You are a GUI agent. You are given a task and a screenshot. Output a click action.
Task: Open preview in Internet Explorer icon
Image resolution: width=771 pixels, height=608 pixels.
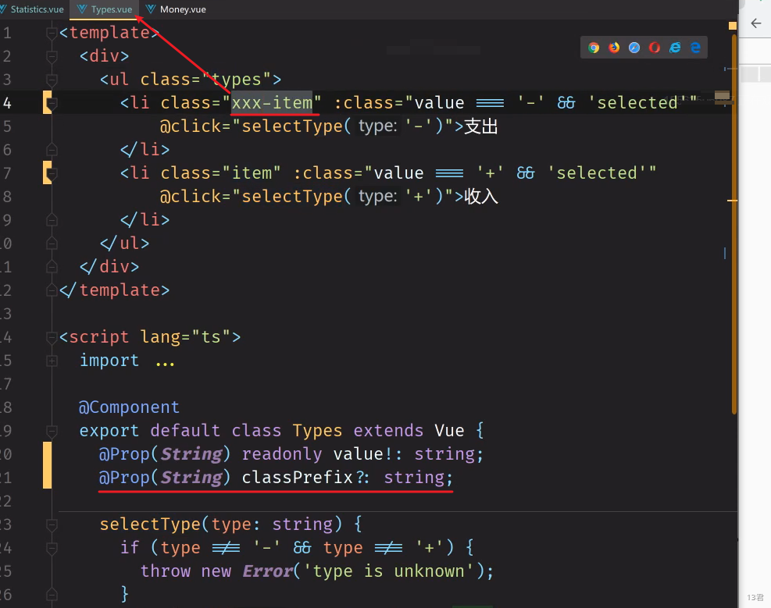pyautogui.click(x=675, y=48)
